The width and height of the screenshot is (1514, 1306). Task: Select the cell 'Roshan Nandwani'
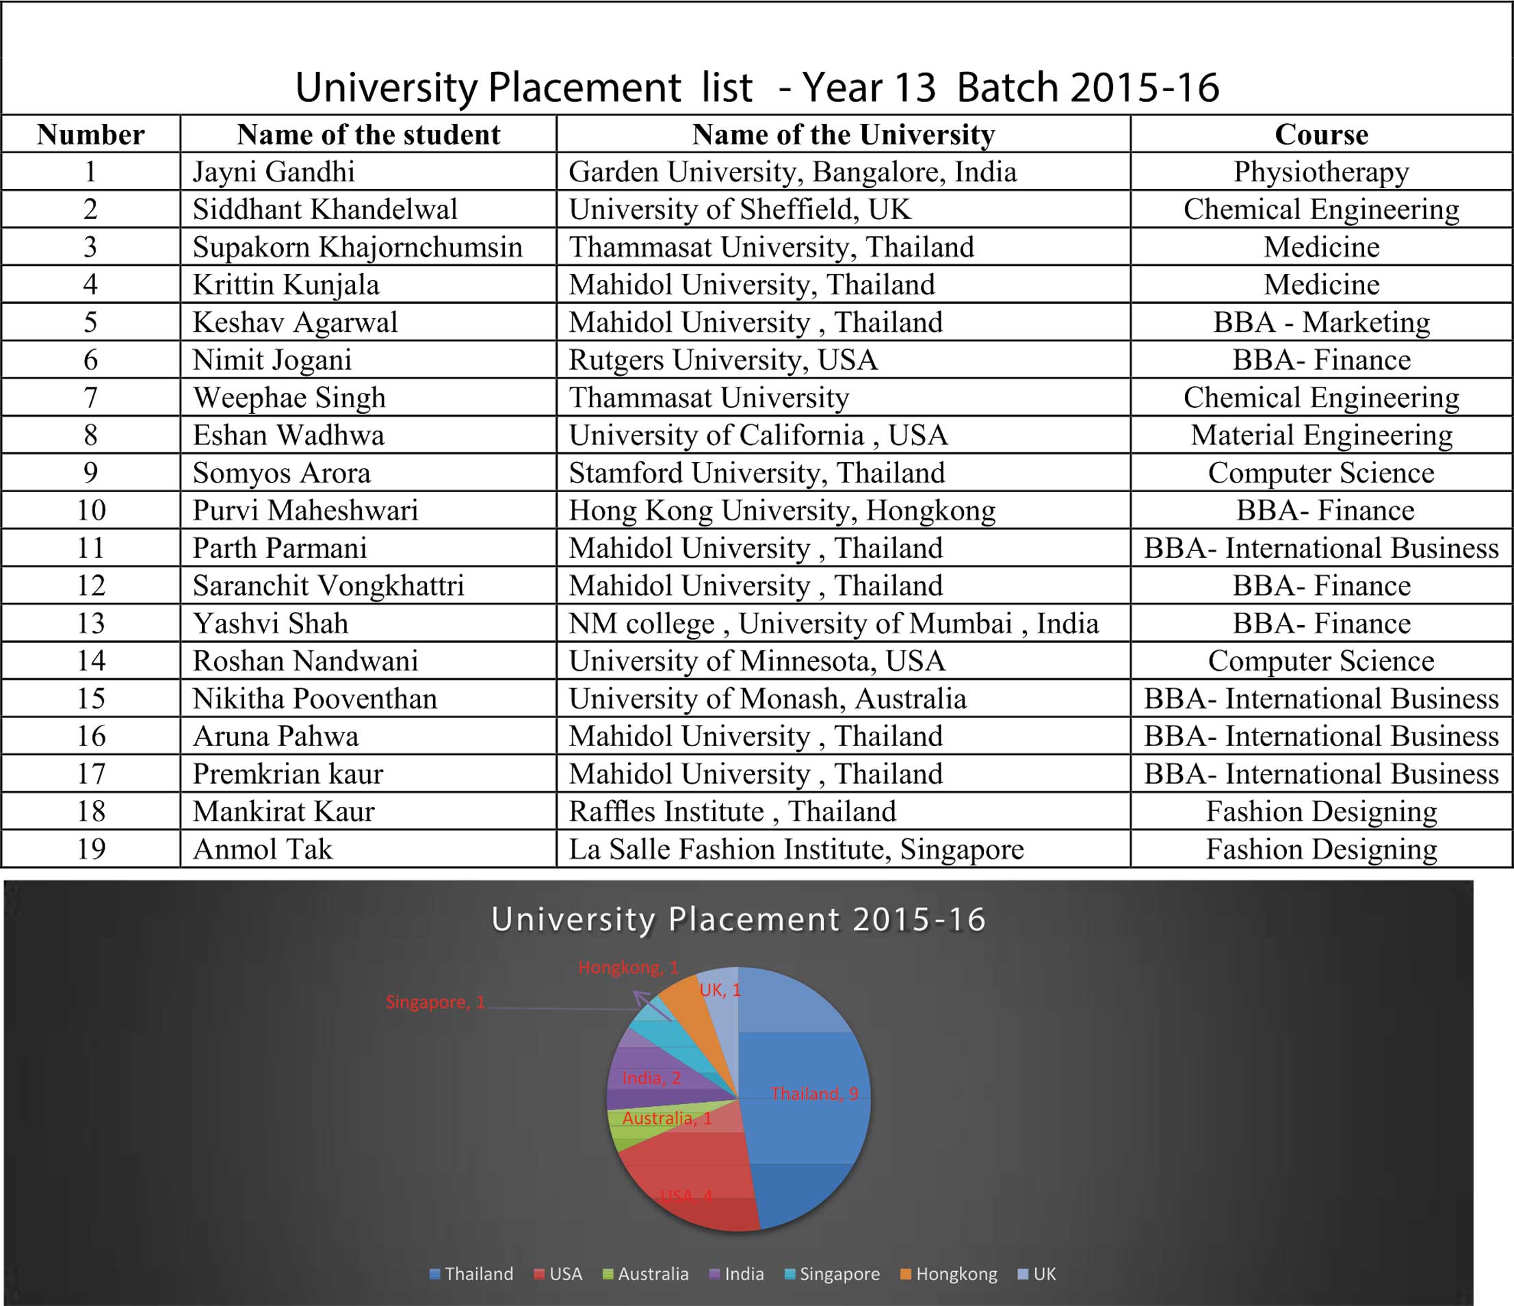click(369, 661)
